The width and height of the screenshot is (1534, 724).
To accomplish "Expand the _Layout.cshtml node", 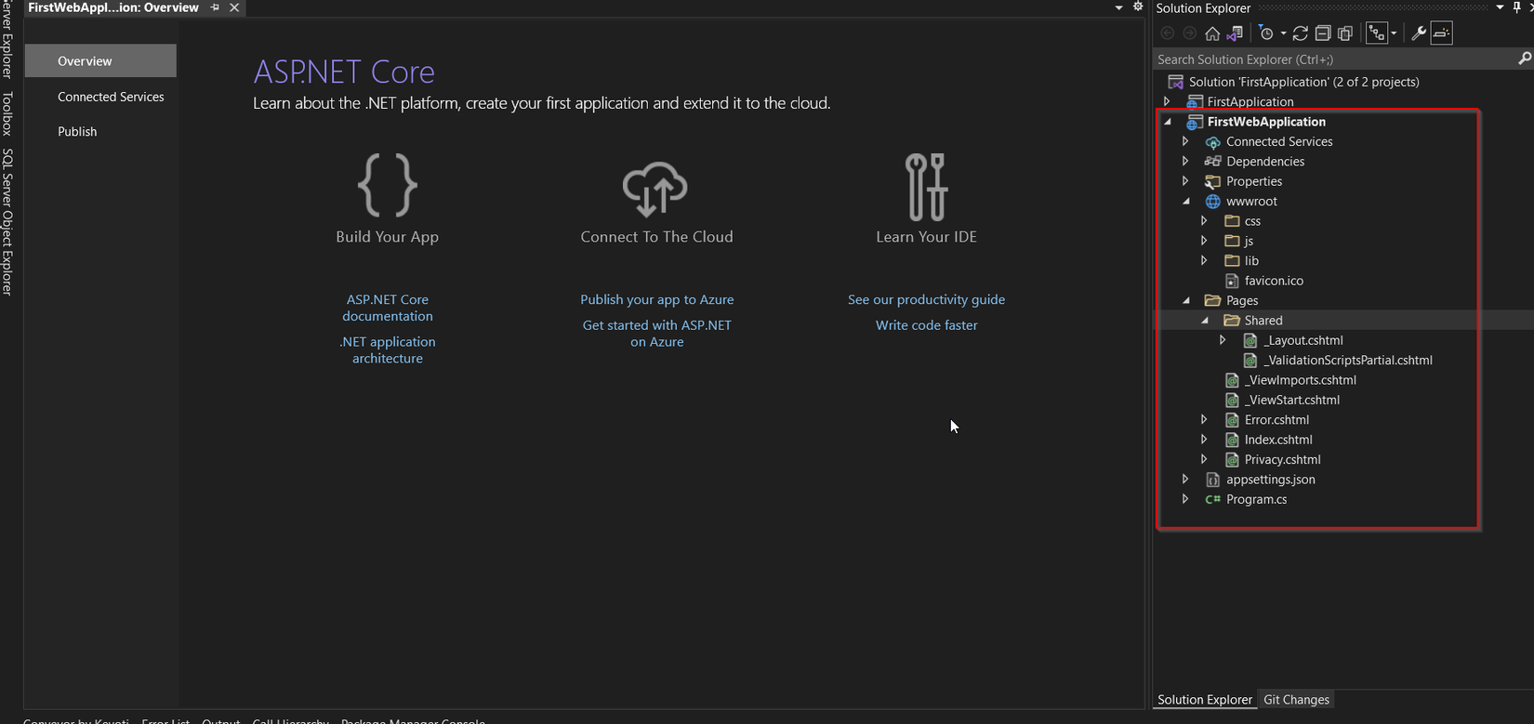I will tap(1223, 340).
